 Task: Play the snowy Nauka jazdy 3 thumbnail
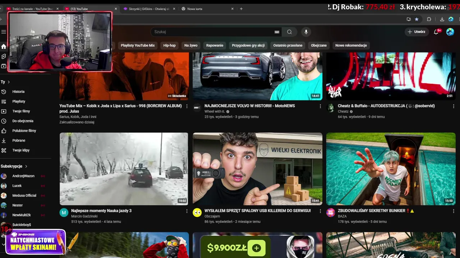point(124,169)
